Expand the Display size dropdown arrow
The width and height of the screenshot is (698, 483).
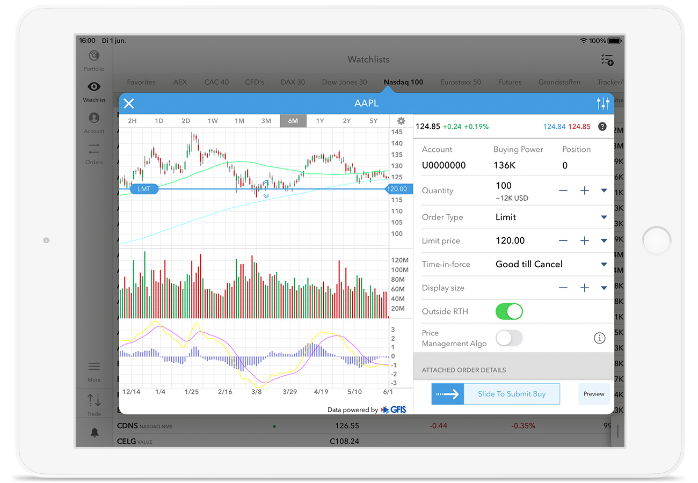click(604, 288)
